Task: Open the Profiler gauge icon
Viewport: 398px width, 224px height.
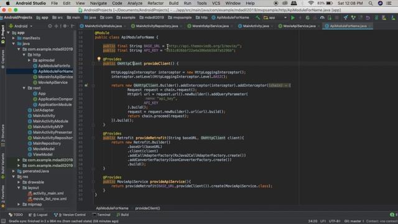Action: pyautogui.click(x=322, y=18)
